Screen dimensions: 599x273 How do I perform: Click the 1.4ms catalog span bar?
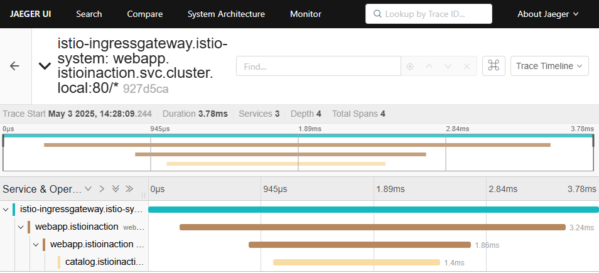click(x=357, y=262)
